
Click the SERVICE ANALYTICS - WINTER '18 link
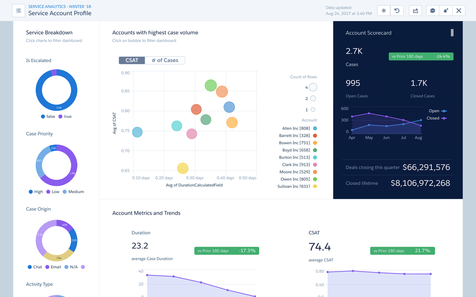(x=60, y=6)
